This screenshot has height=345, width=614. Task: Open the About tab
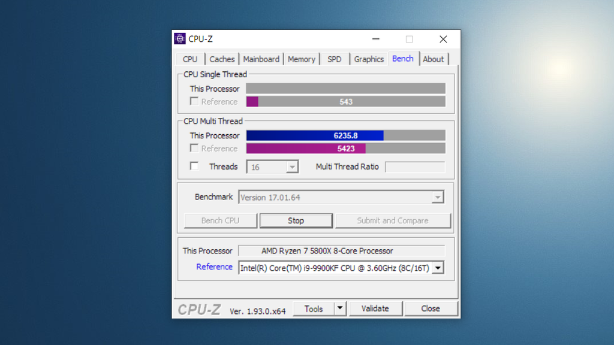coord(434,59)
